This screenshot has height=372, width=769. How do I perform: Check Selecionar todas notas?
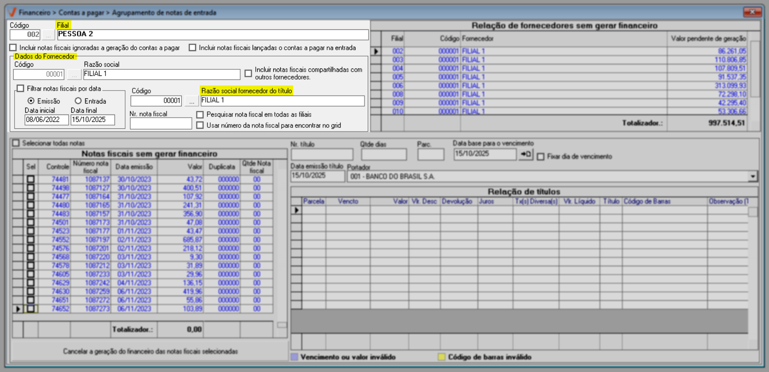(16, 143)
